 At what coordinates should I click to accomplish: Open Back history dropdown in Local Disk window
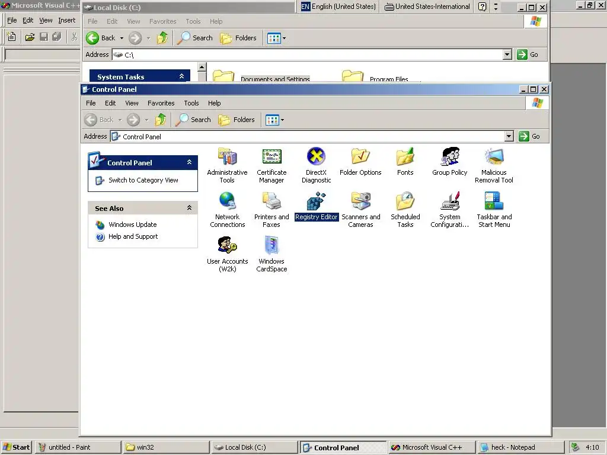122,39
